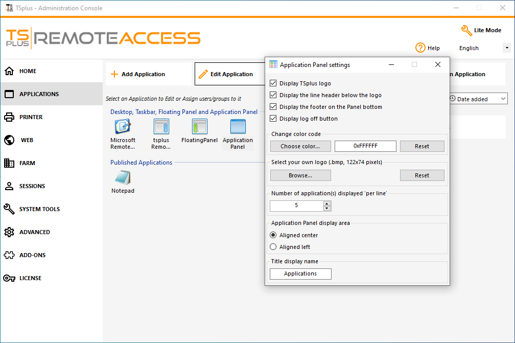
Task: Browse for a custom logo file
Action: click(300, 175)
